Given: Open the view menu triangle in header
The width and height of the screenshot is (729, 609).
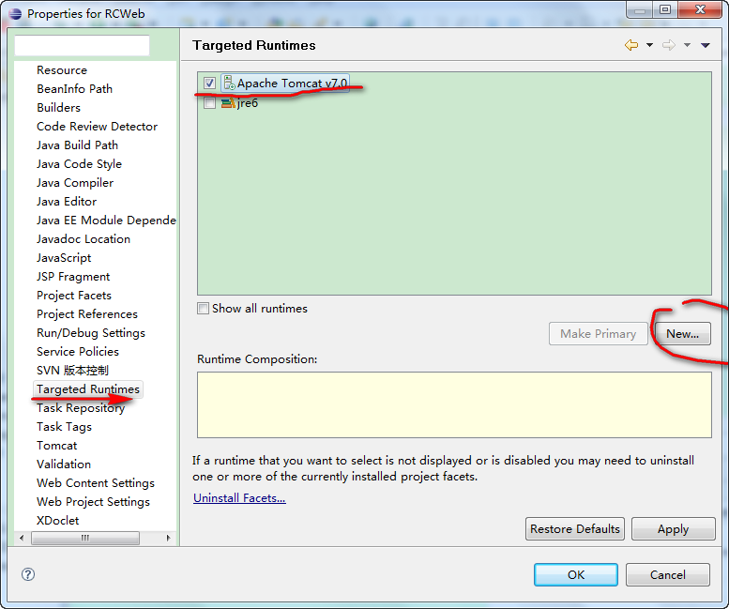Looking at the screenshot, I should click(x=706, y=45).
